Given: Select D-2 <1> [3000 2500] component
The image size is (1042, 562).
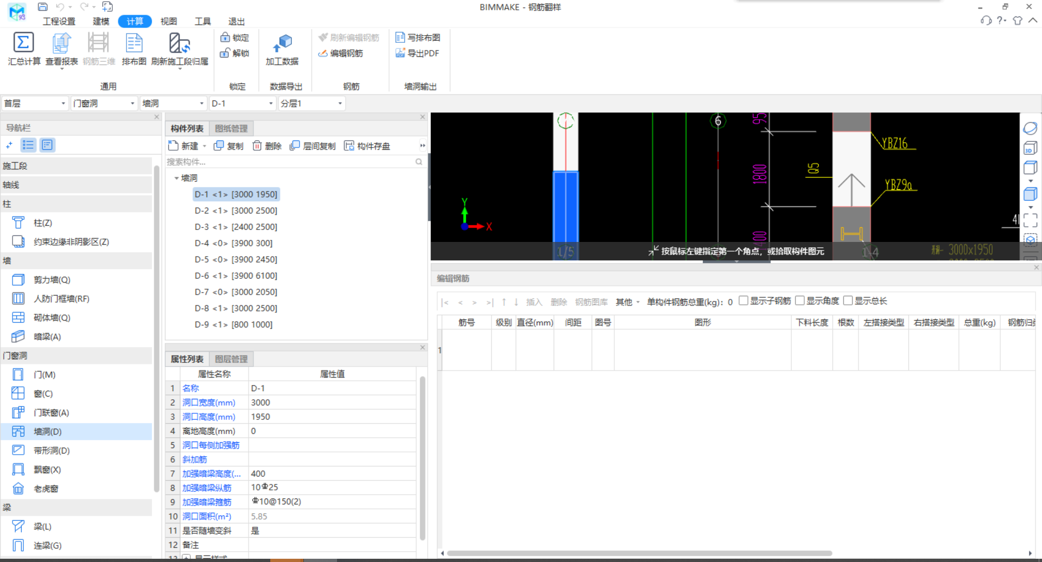Looking at the screenshot, I should (236, 210).
